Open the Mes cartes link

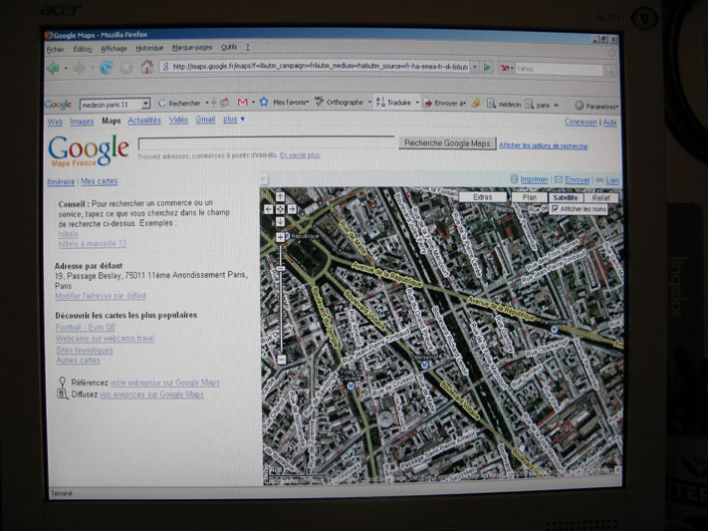click(x=100, y=181)
